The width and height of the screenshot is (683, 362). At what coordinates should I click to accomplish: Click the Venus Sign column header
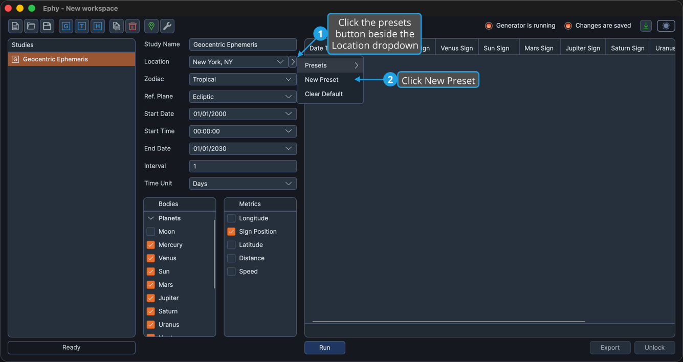coord(457,48)
